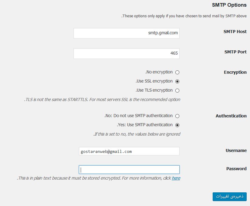250x206 pixels.
Task: Click the SMTP Host label
Action: [235, 32]
